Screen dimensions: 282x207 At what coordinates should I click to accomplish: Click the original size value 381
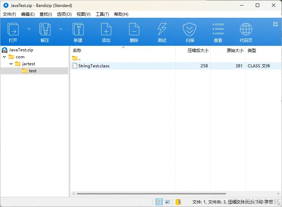(x=239, y=66)
